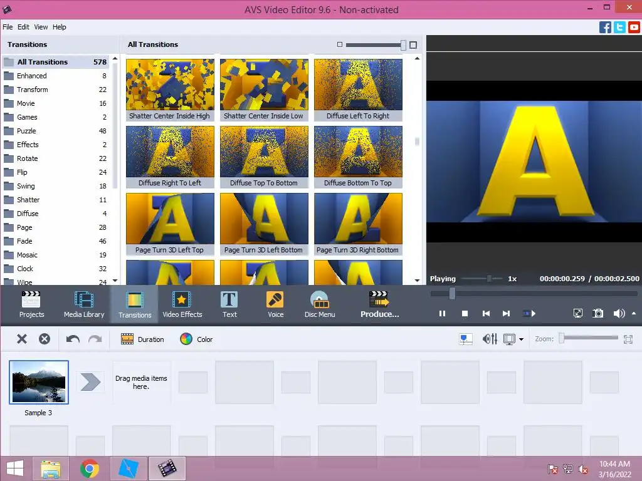Open the Color correction tool
Screen dimensions: 642x481
(196, 339)
